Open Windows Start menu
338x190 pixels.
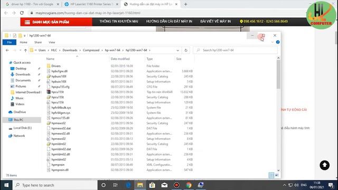pos(6,185)
